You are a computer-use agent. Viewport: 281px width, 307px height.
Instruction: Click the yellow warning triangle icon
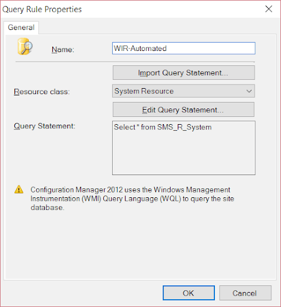[x=19, y=189]
